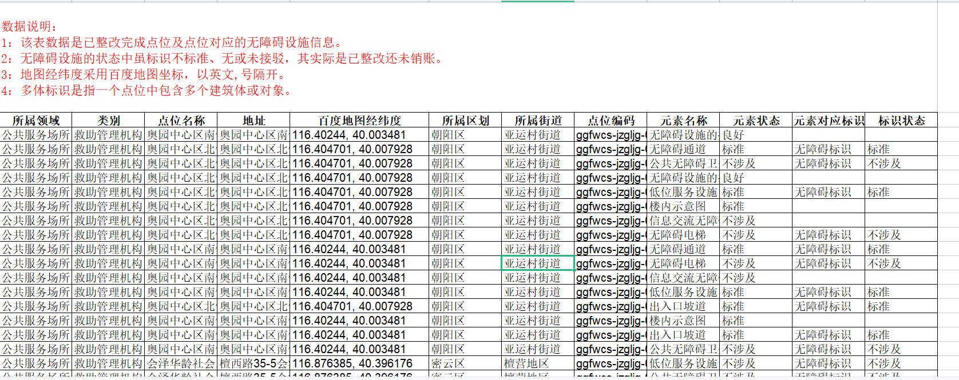
Task: Click the red 数据说明 title text
Action: pyautogui.click(x=29, y=26)
